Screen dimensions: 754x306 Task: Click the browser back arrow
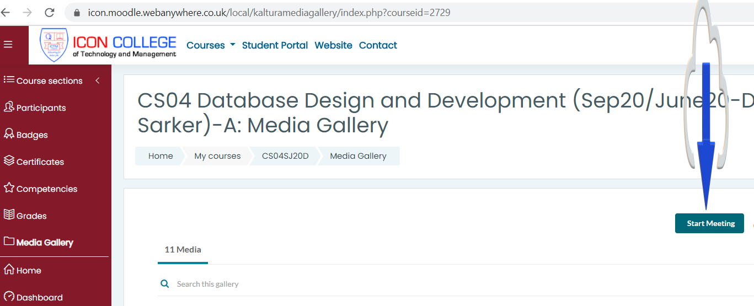pos(5,12)
